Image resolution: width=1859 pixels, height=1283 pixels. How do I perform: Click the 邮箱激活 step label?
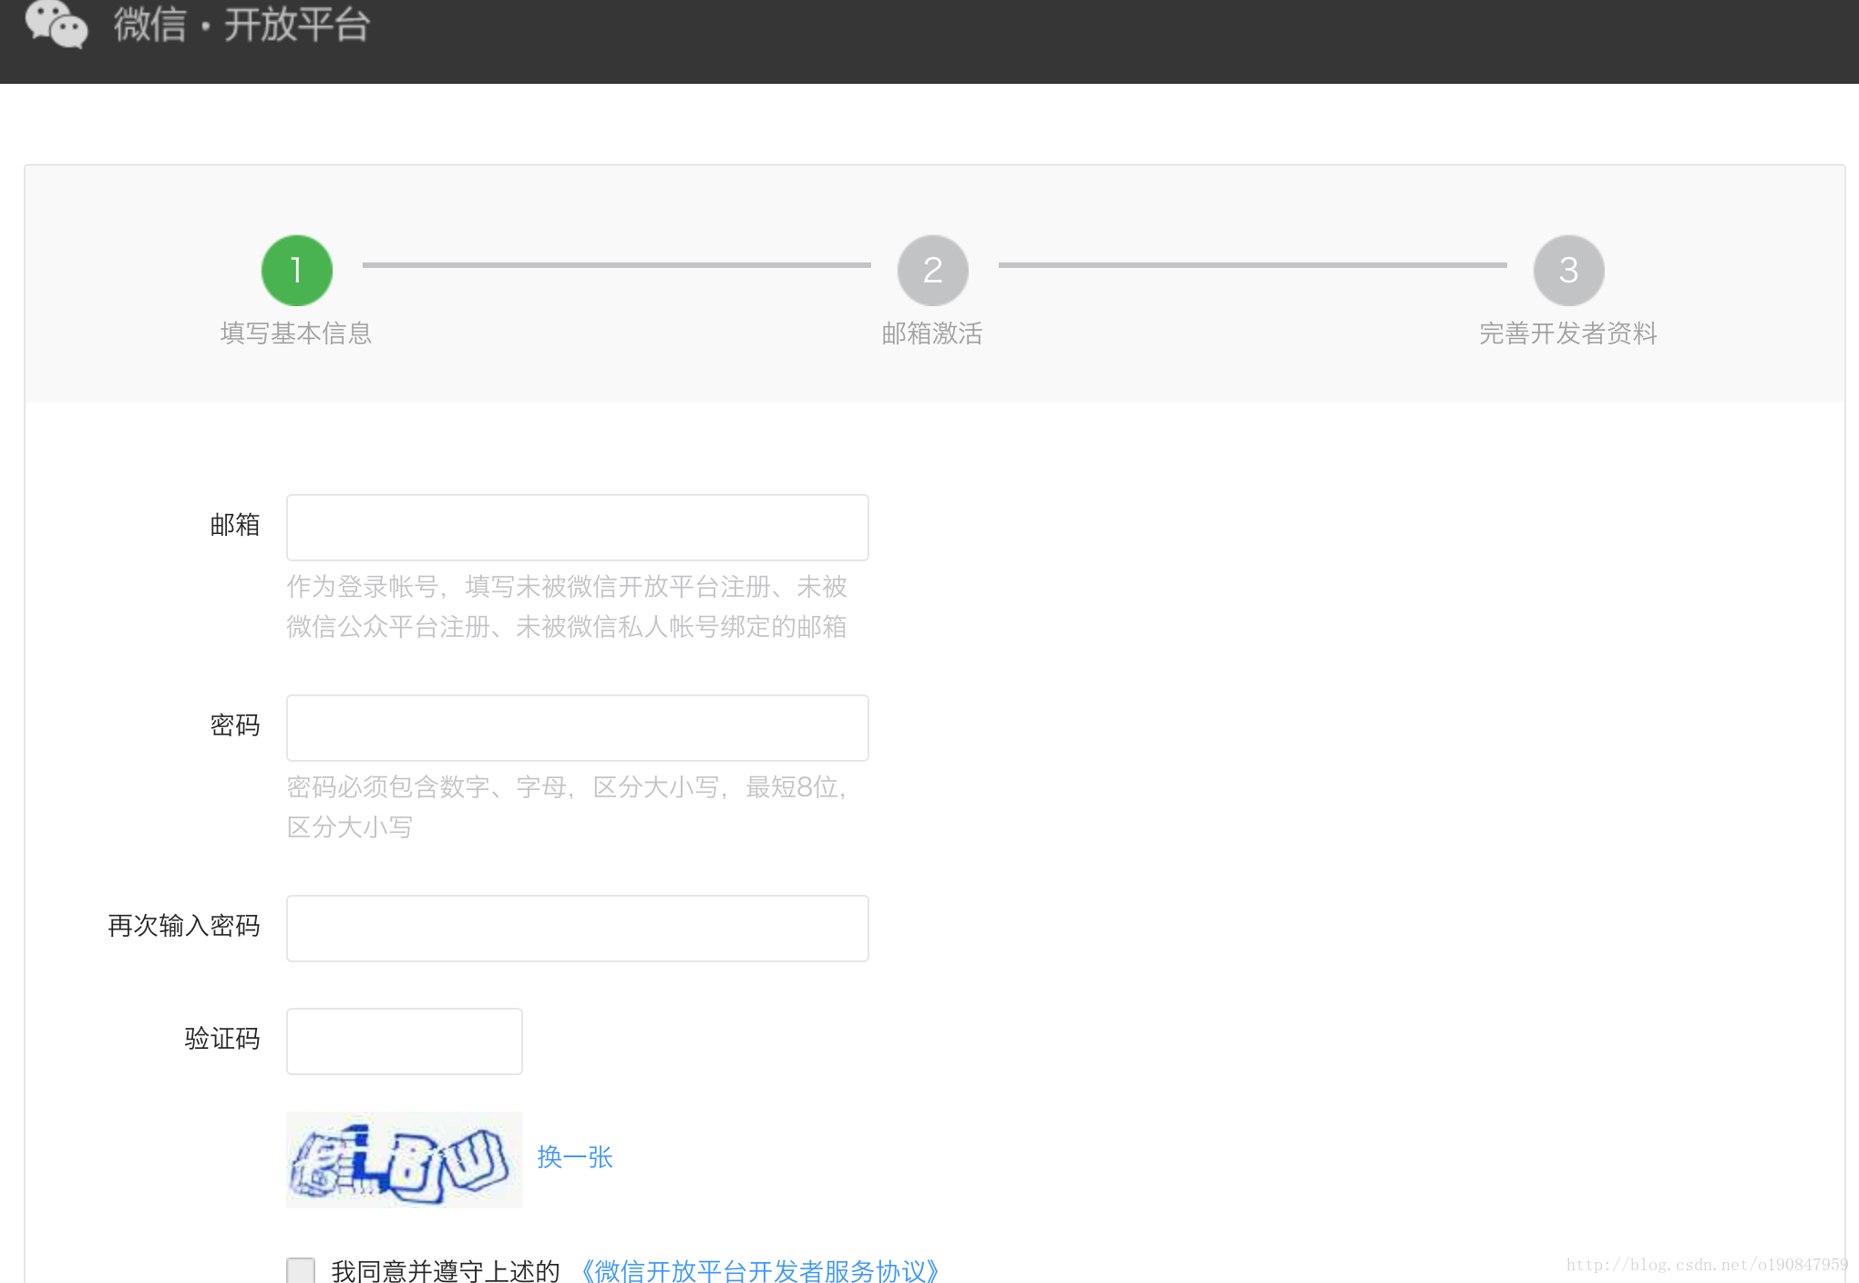[x=932, y=334]
